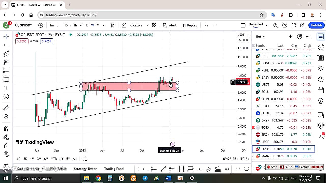Viewport: 326px width, 183px height.
Task: Change the candlestick chart style
Action: (113, 25)
